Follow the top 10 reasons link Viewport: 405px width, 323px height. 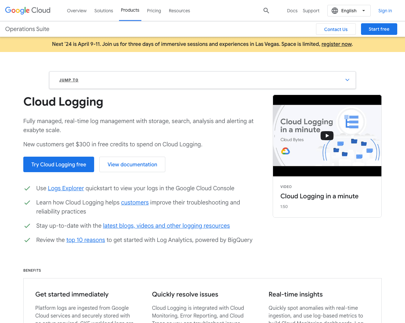[86, 240]
